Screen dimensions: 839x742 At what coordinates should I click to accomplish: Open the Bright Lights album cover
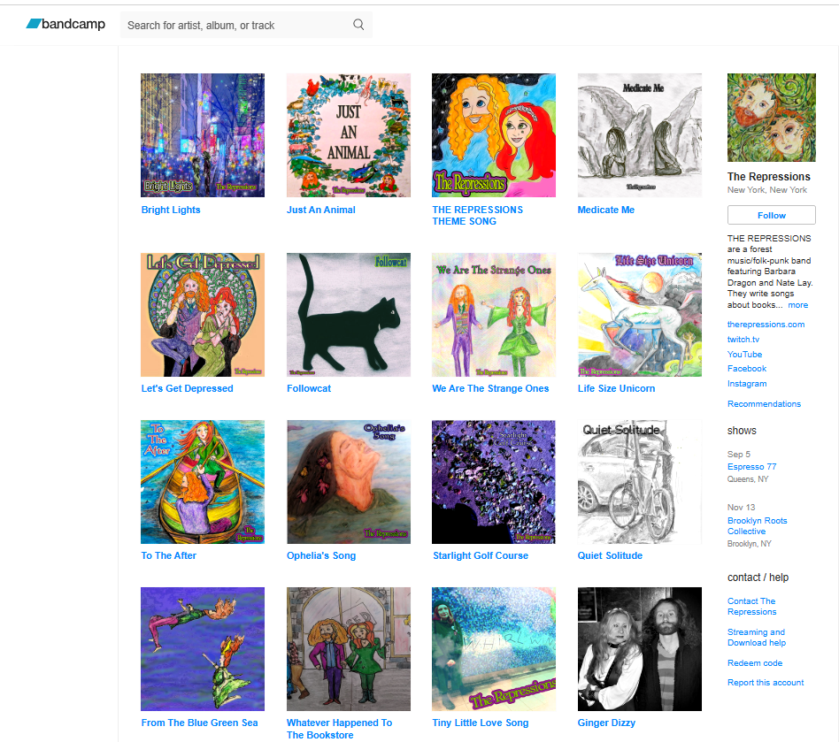pos(203,135)
